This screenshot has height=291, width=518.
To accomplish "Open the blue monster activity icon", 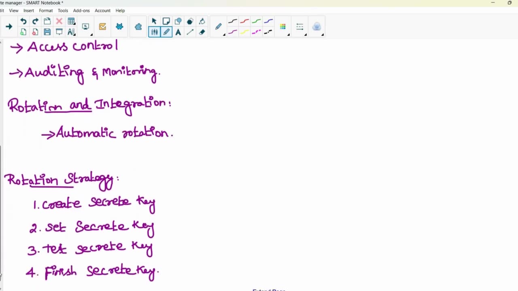I will tap(119, 27).
